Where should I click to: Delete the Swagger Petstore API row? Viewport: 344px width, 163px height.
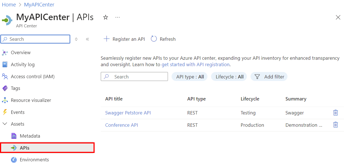(335, 113)
